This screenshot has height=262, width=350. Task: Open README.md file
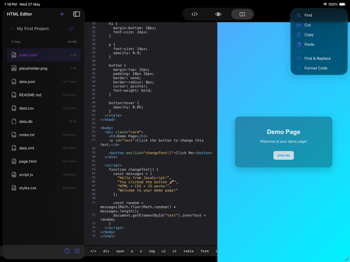pyautogui.click(x=44, y=95)
